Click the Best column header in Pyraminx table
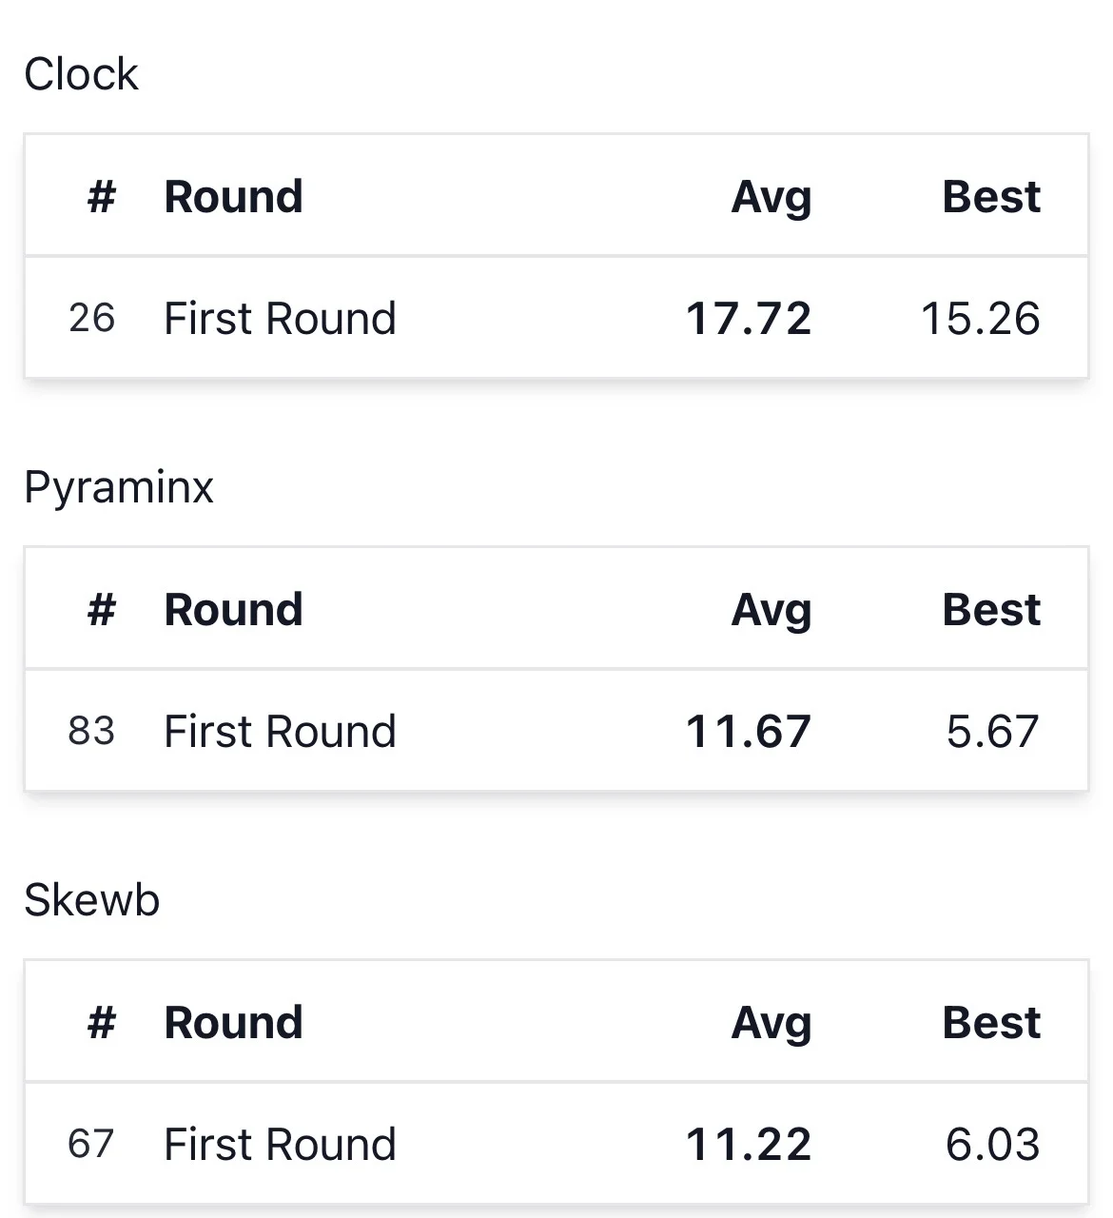 991,610
